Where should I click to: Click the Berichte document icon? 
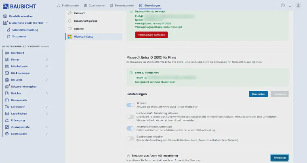[7, 93]
